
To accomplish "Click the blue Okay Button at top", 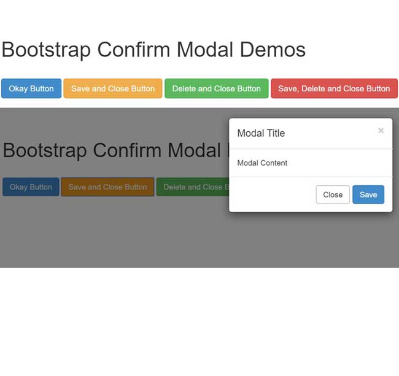I will (31, 88).
